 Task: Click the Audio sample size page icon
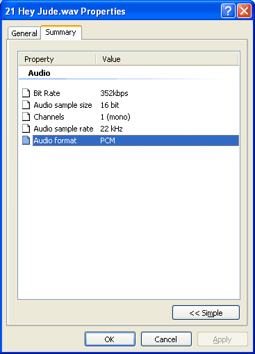[x=26, y=105]
